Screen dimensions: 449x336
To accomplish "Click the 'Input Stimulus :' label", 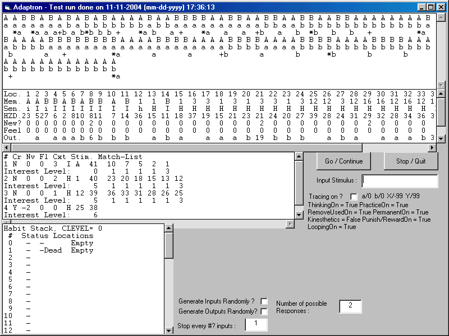I will (337, 180).
